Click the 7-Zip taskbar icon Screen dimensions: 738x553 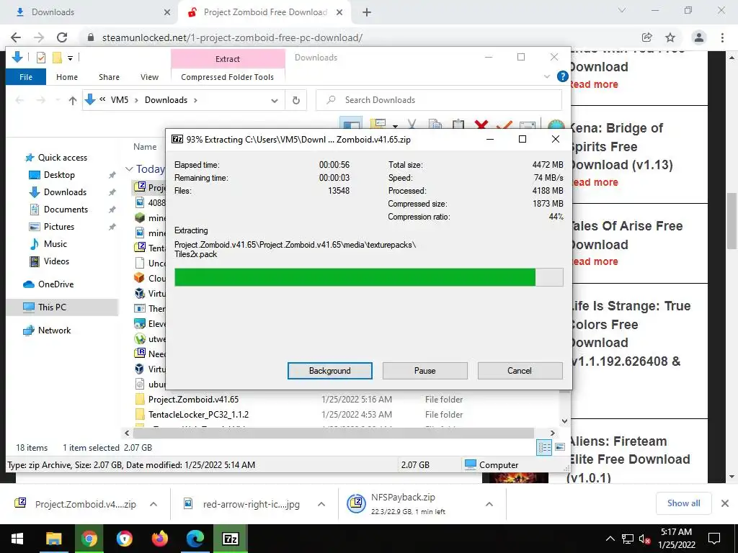tap(230, 539)
